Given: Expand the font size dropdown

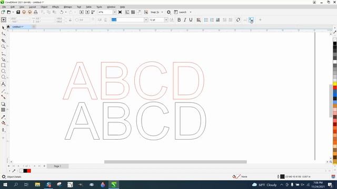Looking at the screenshot, I should [x=166, y=20].
